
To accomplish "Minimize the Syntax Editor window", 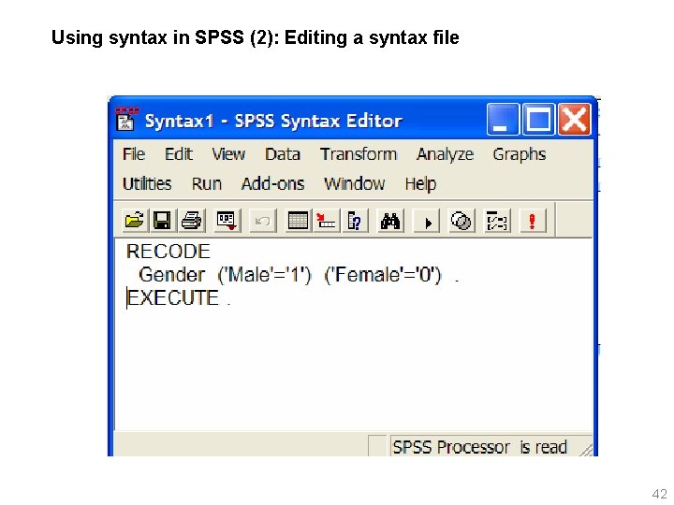I will pyautogui.click(x=503, y=119).
